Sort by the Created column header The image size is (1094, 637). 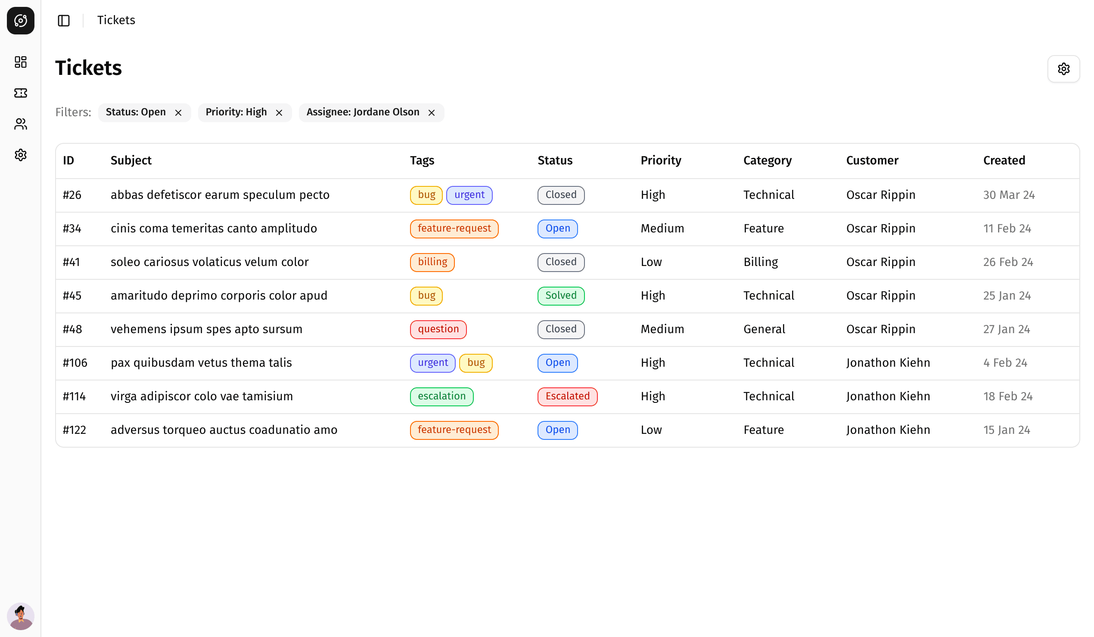pos(1004,161)
